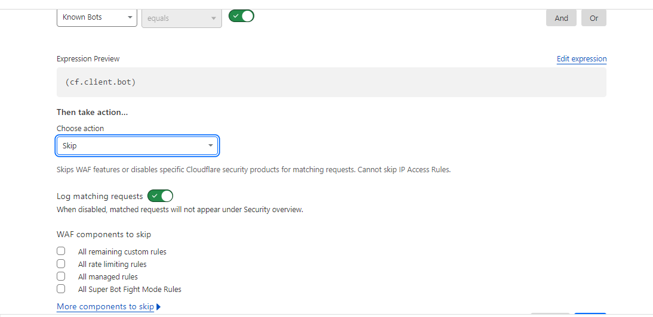The height and width of the screenshot is (317, 653).
Task: Click the Log matching requests label text
Action: (100, 196)
